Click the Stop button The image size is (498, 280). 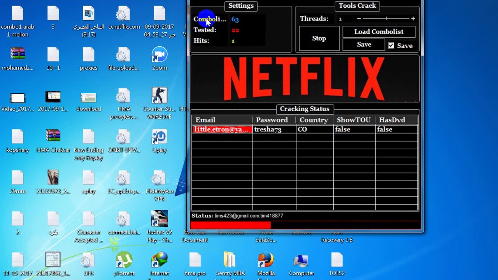click(319, 38)
